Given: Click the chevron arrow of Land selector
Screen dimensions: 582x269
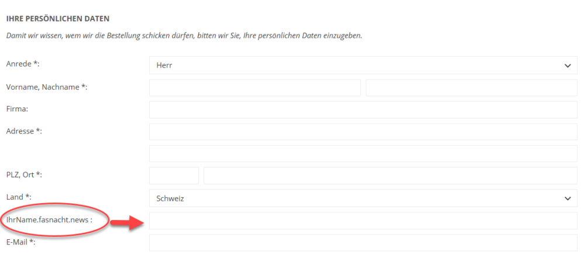Looking at the screenshot, I should (567, 198).
